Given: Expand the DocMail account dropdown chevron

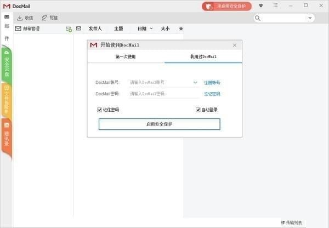Looking at the screenshot, I should 195,82.
